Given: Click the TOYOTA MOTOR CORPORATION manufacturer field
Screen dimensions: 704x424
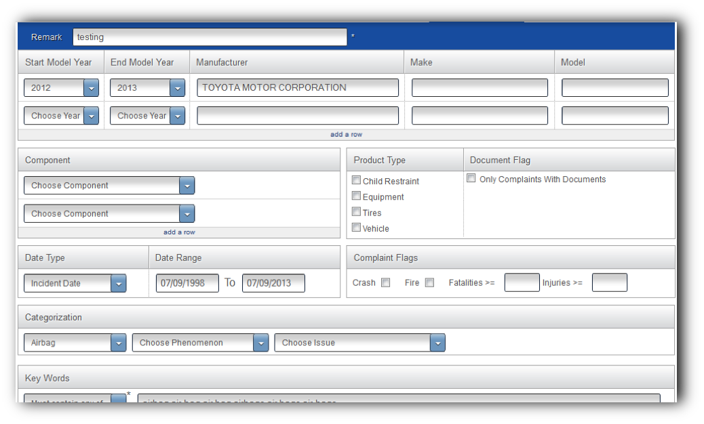Looking at the screenshot, I should 298,88.
